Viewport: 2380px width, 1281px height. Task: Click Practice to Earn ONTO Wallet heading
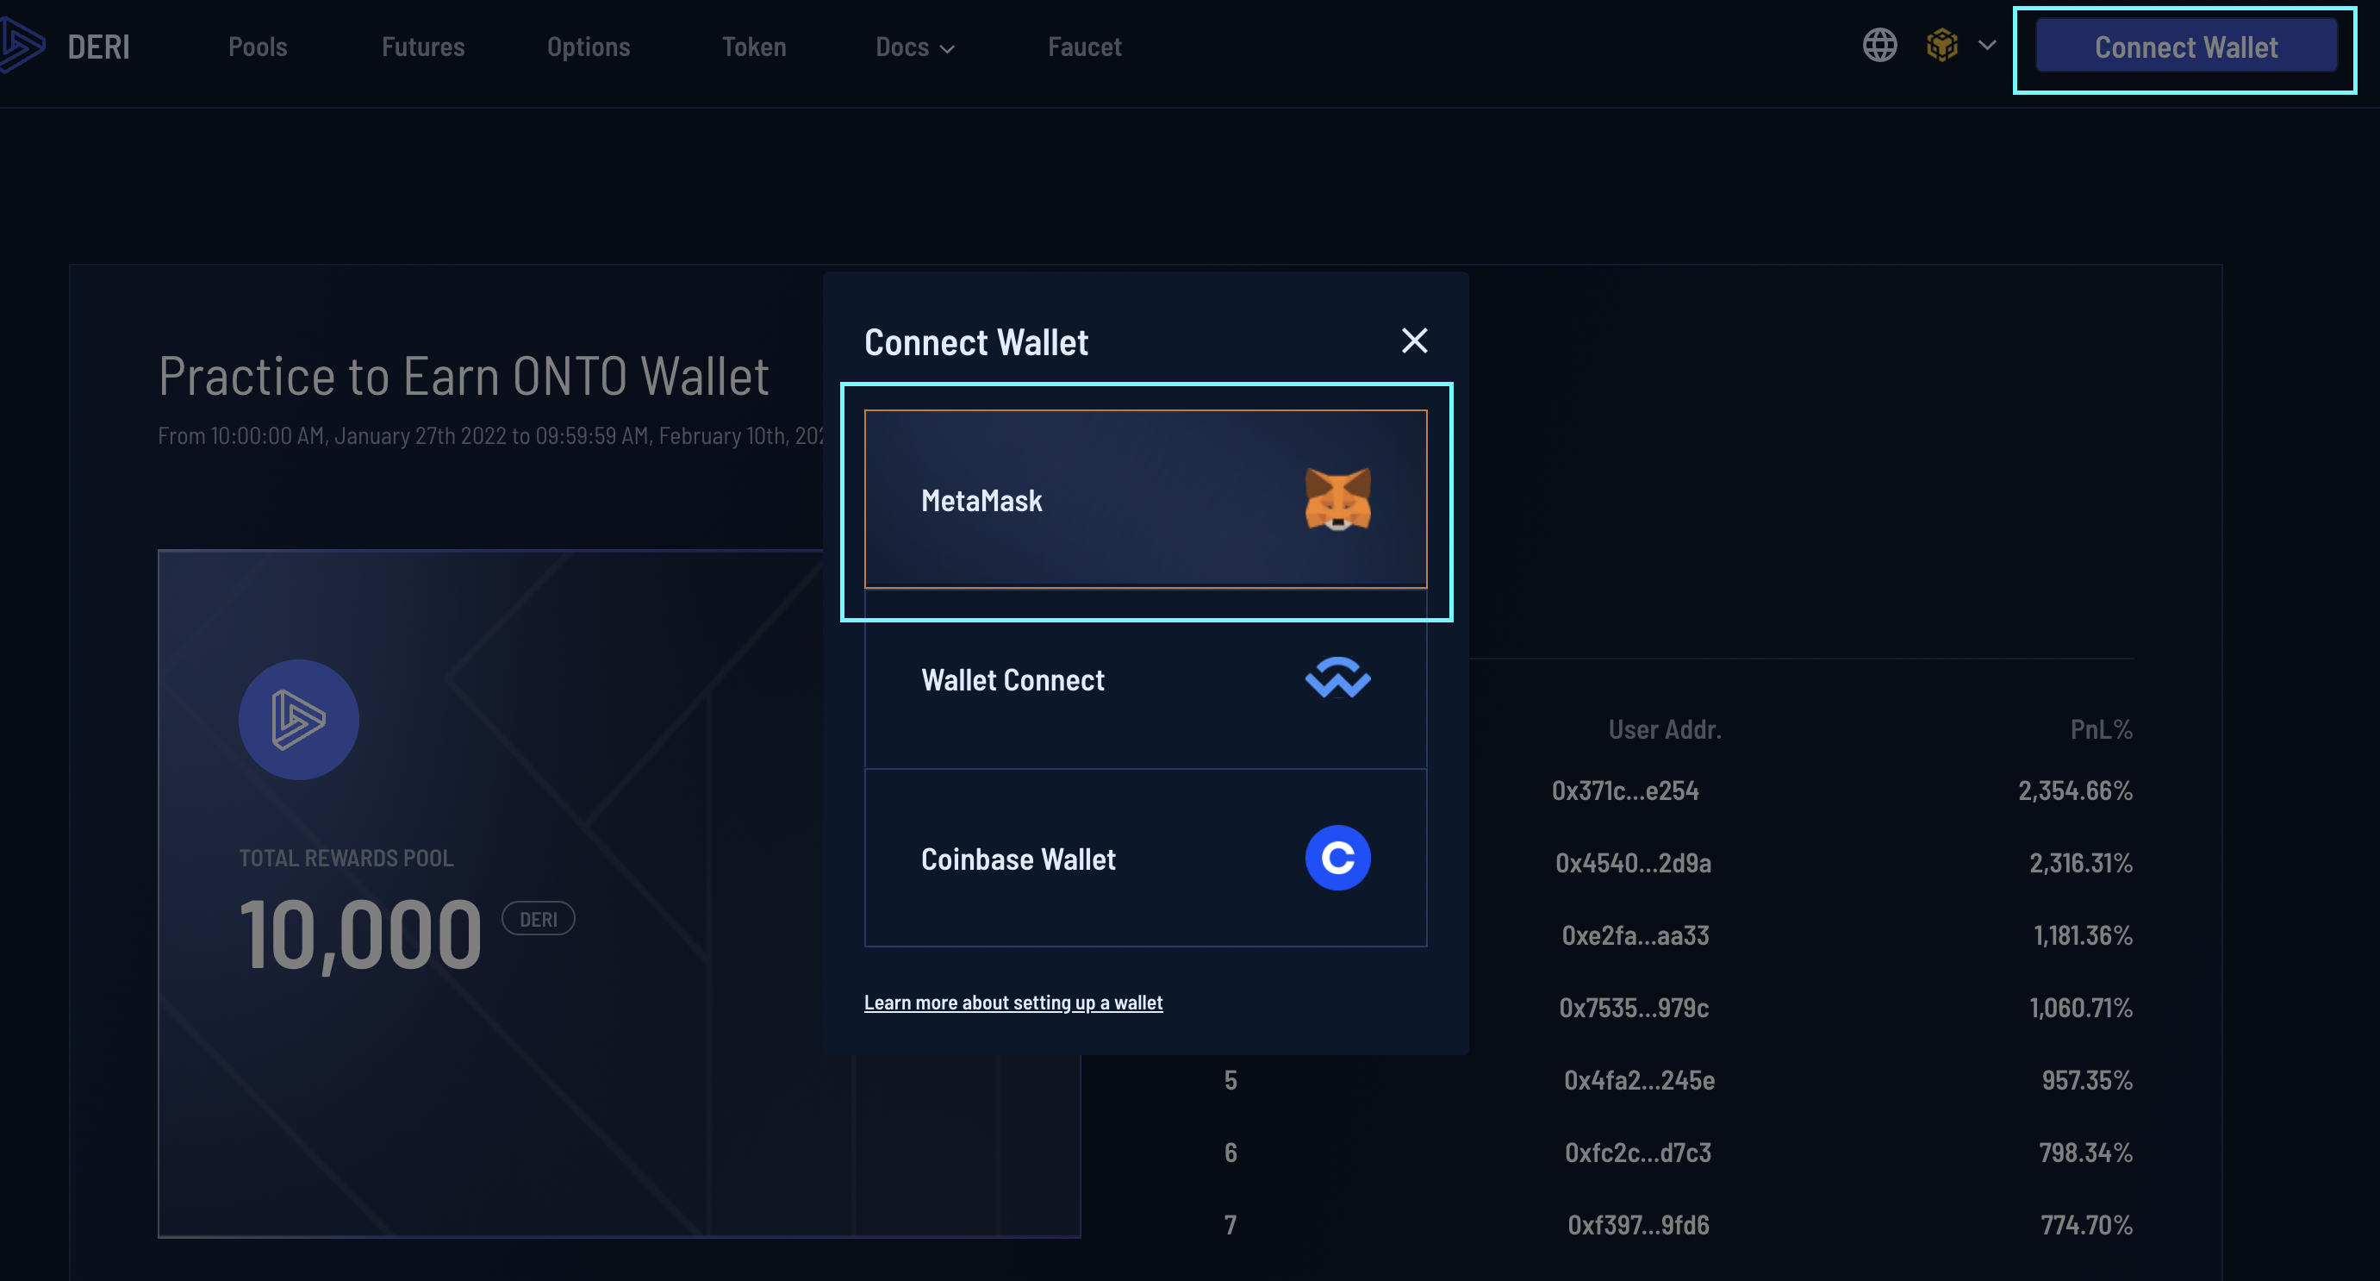click(x=464, y=376)
